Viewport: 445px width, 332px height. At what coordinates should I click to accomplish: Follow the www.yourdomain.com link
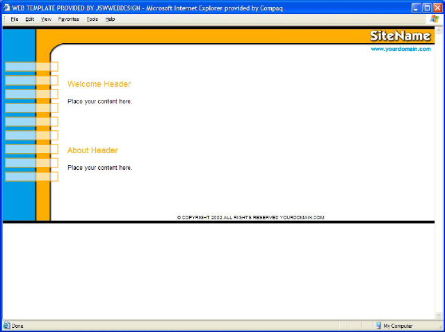pos(400,49)
